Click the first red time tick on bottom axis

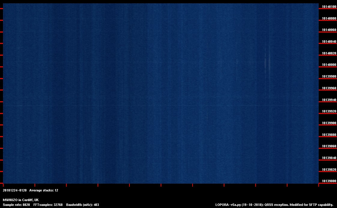pos(3,185)
